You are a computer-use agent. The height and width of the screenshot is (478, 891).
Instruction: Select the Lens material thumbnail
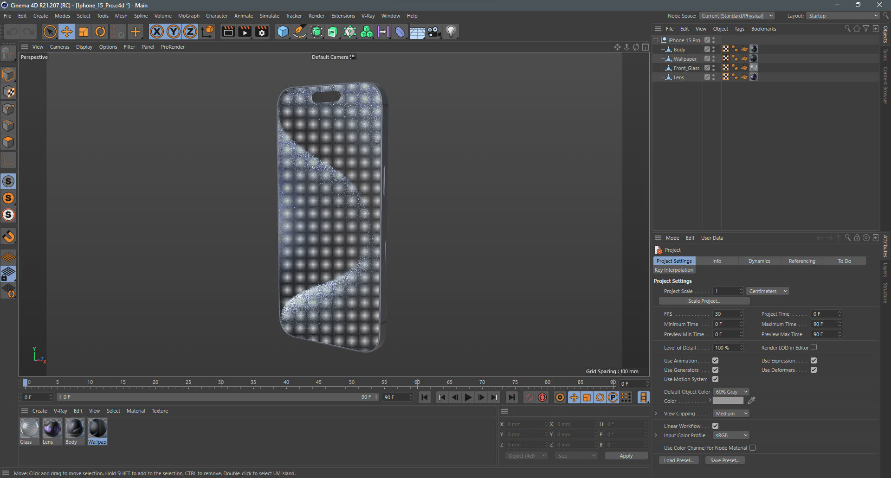pos(52,428)
